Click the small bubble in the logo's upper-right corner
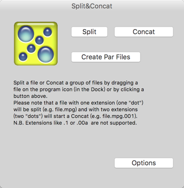 click(x=48, y=32)
